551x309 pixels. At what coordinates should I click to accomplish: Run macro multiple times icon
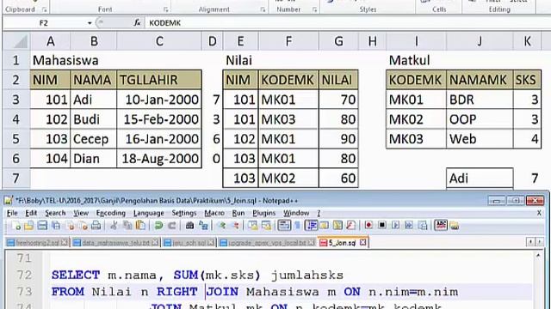click(409, 225)
